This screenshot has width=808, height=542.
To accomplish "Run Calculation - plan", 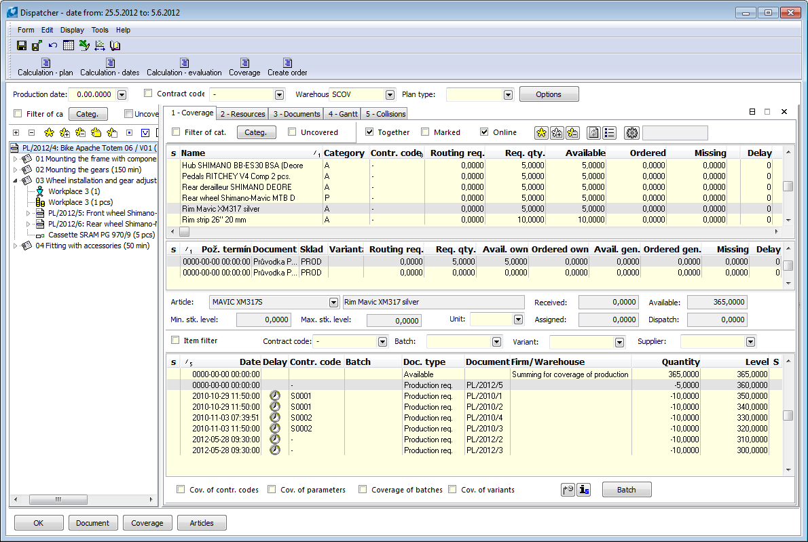I will click(45, 67).
